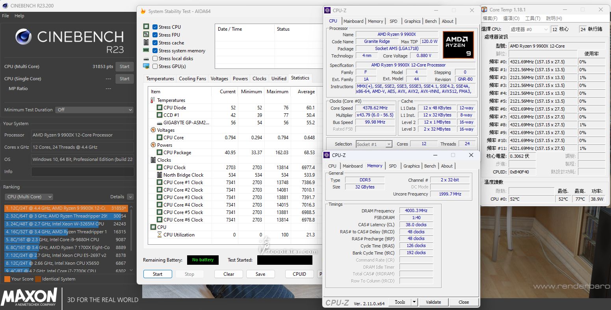Open Cinebench File menu

[x=6, y=16]
